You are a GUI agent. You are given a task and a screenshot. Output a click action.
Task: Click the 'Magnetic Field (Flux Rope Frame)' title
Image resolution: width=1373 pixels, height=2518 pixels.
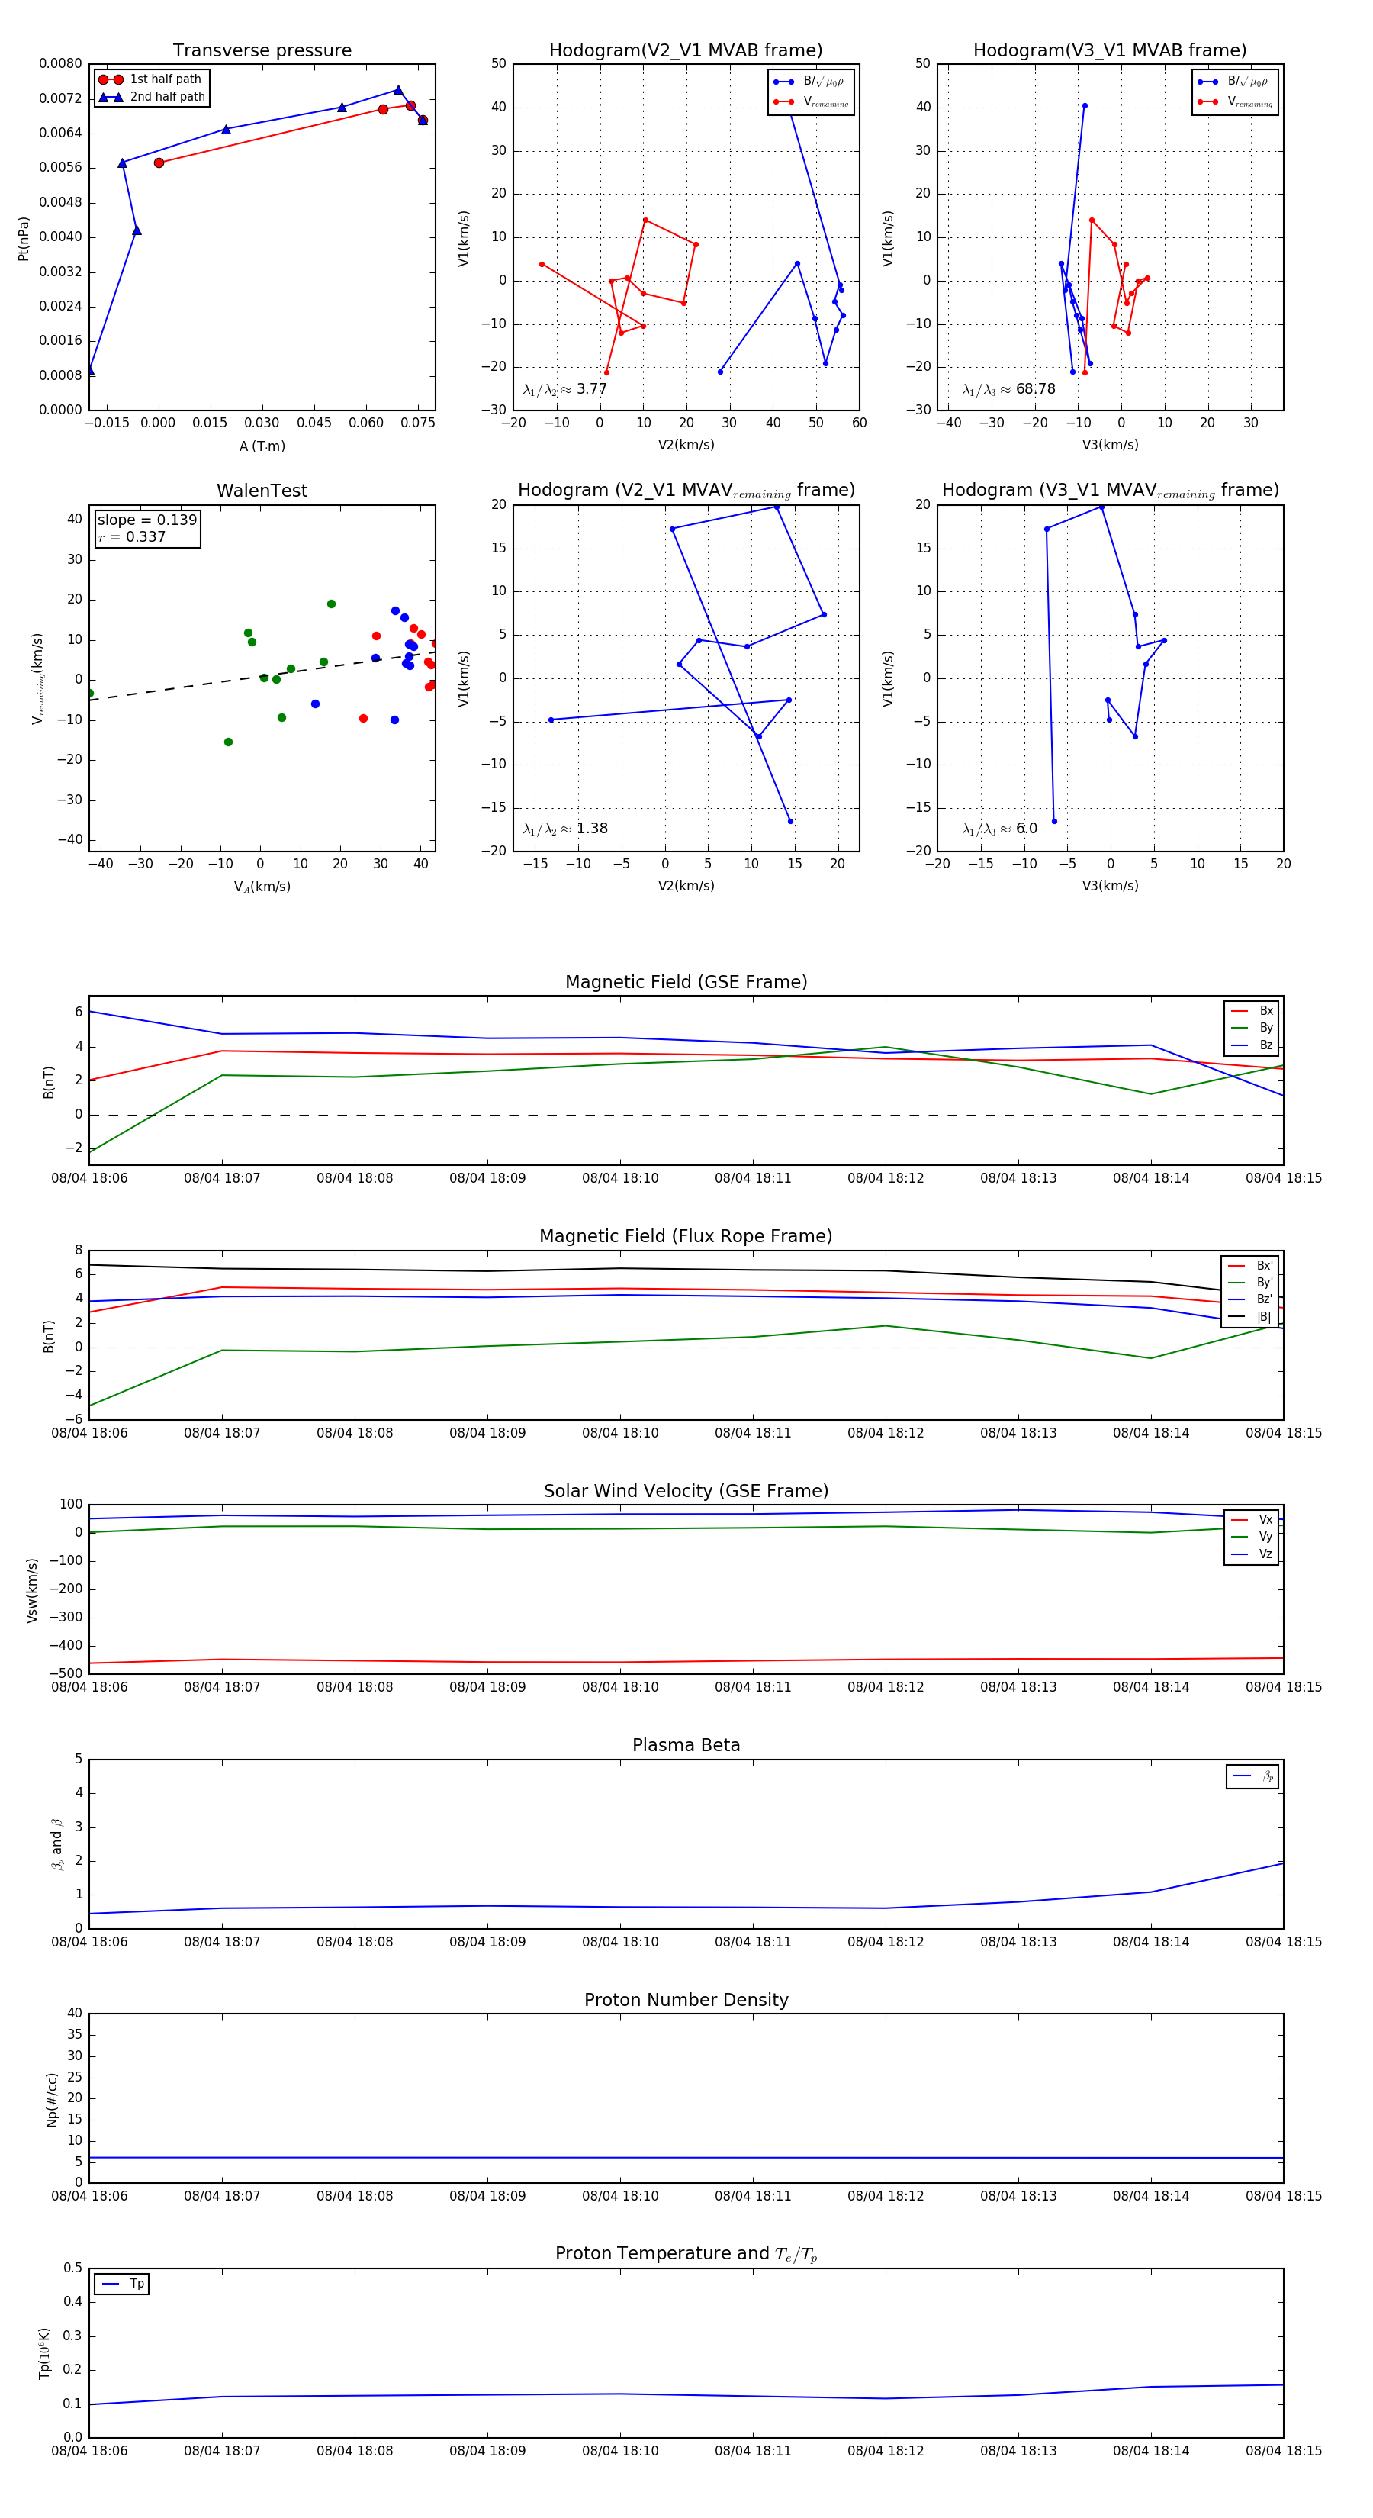pyautogui.click(x=686, y=1237)
